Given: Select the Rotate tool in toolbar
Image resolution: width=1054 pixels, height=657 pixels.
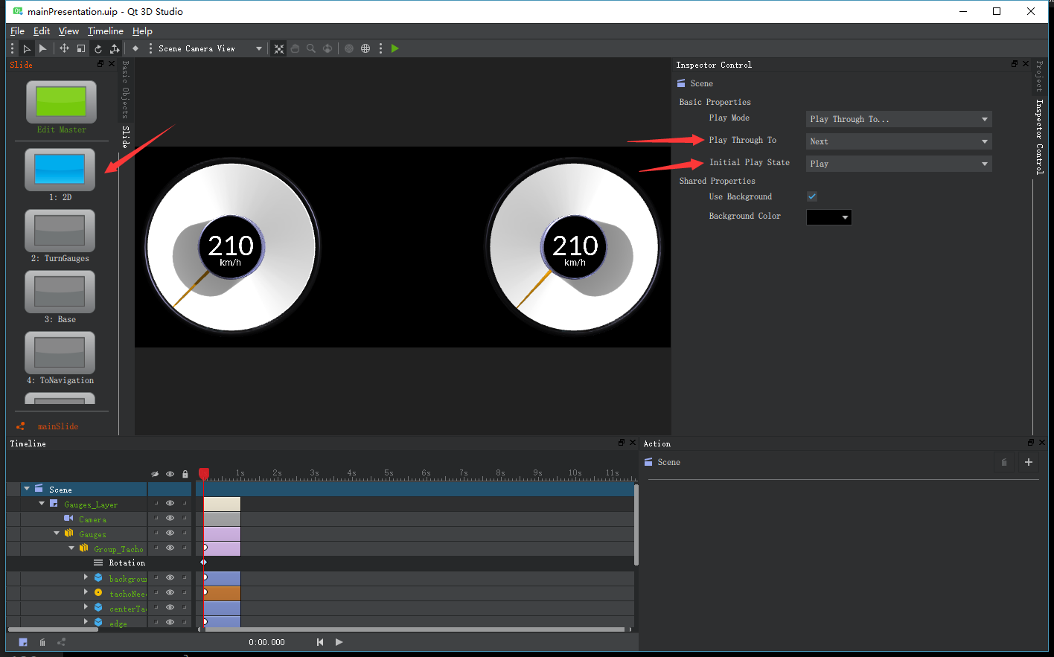Looking at the screenshot, I should click(x=98, y=48).
